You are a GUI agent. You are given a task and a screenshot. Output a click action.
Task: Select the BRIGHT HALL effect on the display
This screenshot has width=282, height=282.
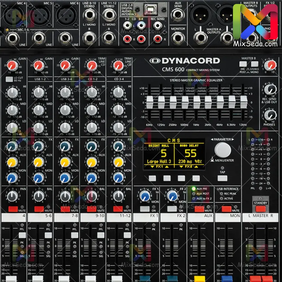(x=159, y=154)
